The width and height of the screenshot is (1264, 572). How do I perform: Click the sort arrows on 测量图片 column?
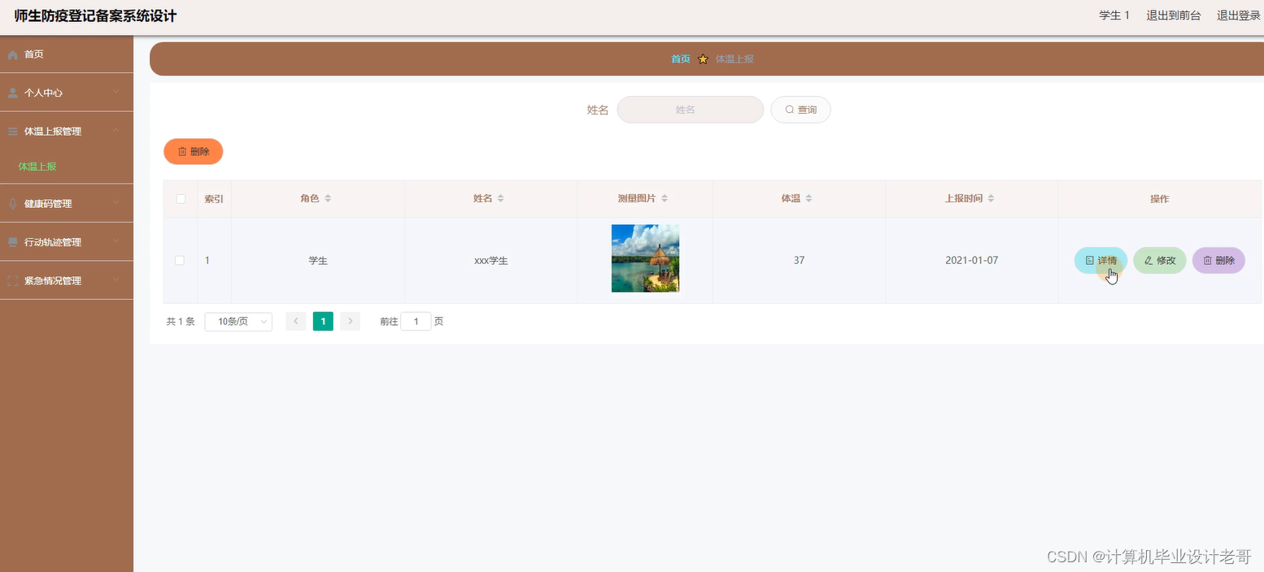(665, 199)
